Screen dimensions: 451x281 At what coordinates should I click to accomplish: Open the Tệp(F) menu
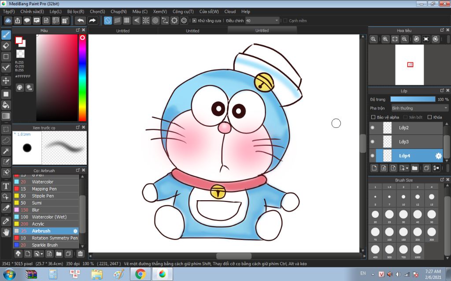pos(9,11)
